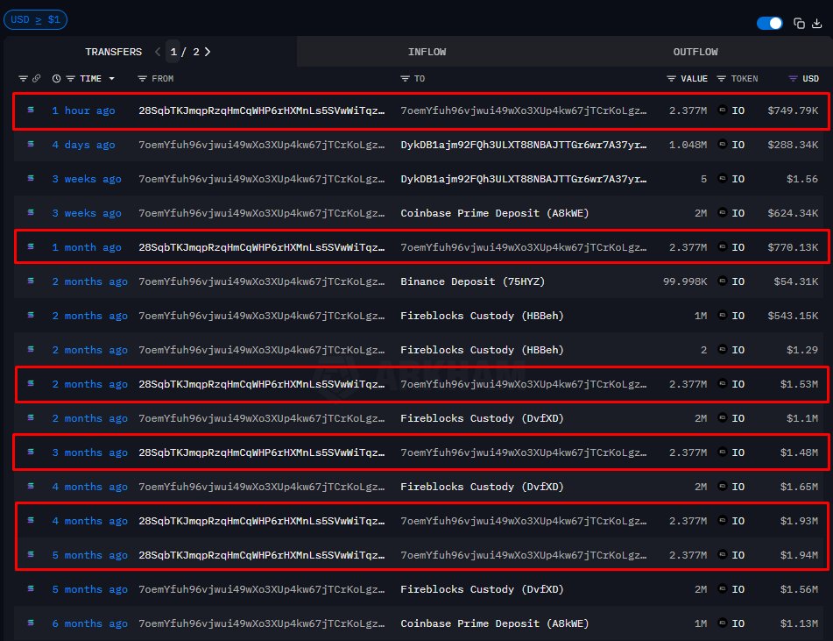The image size is (833, 641).
Task: Click Fireblocks Custody (HBBeh) on $543.15K row
Action: [x=482, y=316]
